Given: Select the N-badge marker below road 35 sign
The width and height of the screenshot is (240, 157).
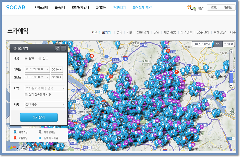Looking at the screenshot, I should point(111,76).
